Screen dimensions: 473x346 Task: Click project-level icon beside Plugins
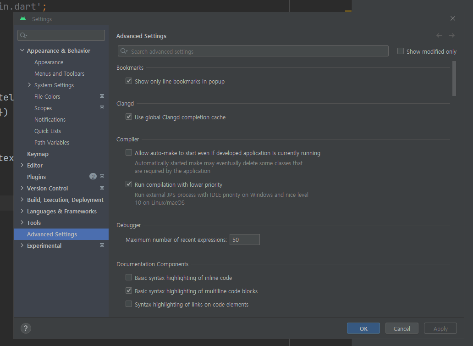[x=102, y=176]
